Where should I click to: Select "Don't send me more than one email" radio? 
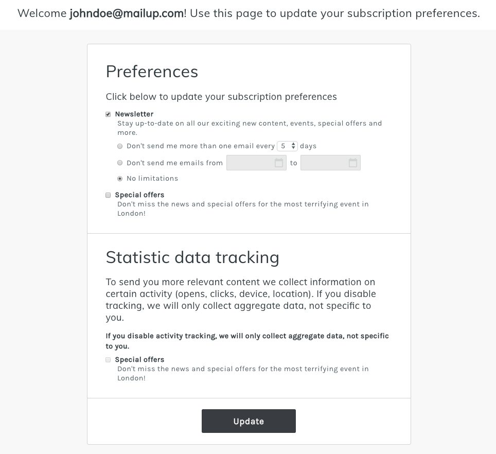[x=120, y=146]
